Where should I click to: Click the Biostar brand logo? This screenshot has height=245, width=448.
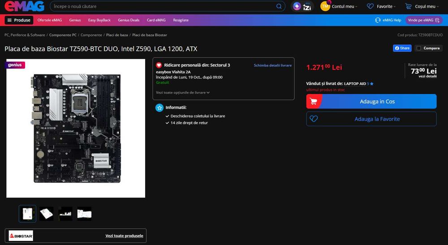pos(21,236)
